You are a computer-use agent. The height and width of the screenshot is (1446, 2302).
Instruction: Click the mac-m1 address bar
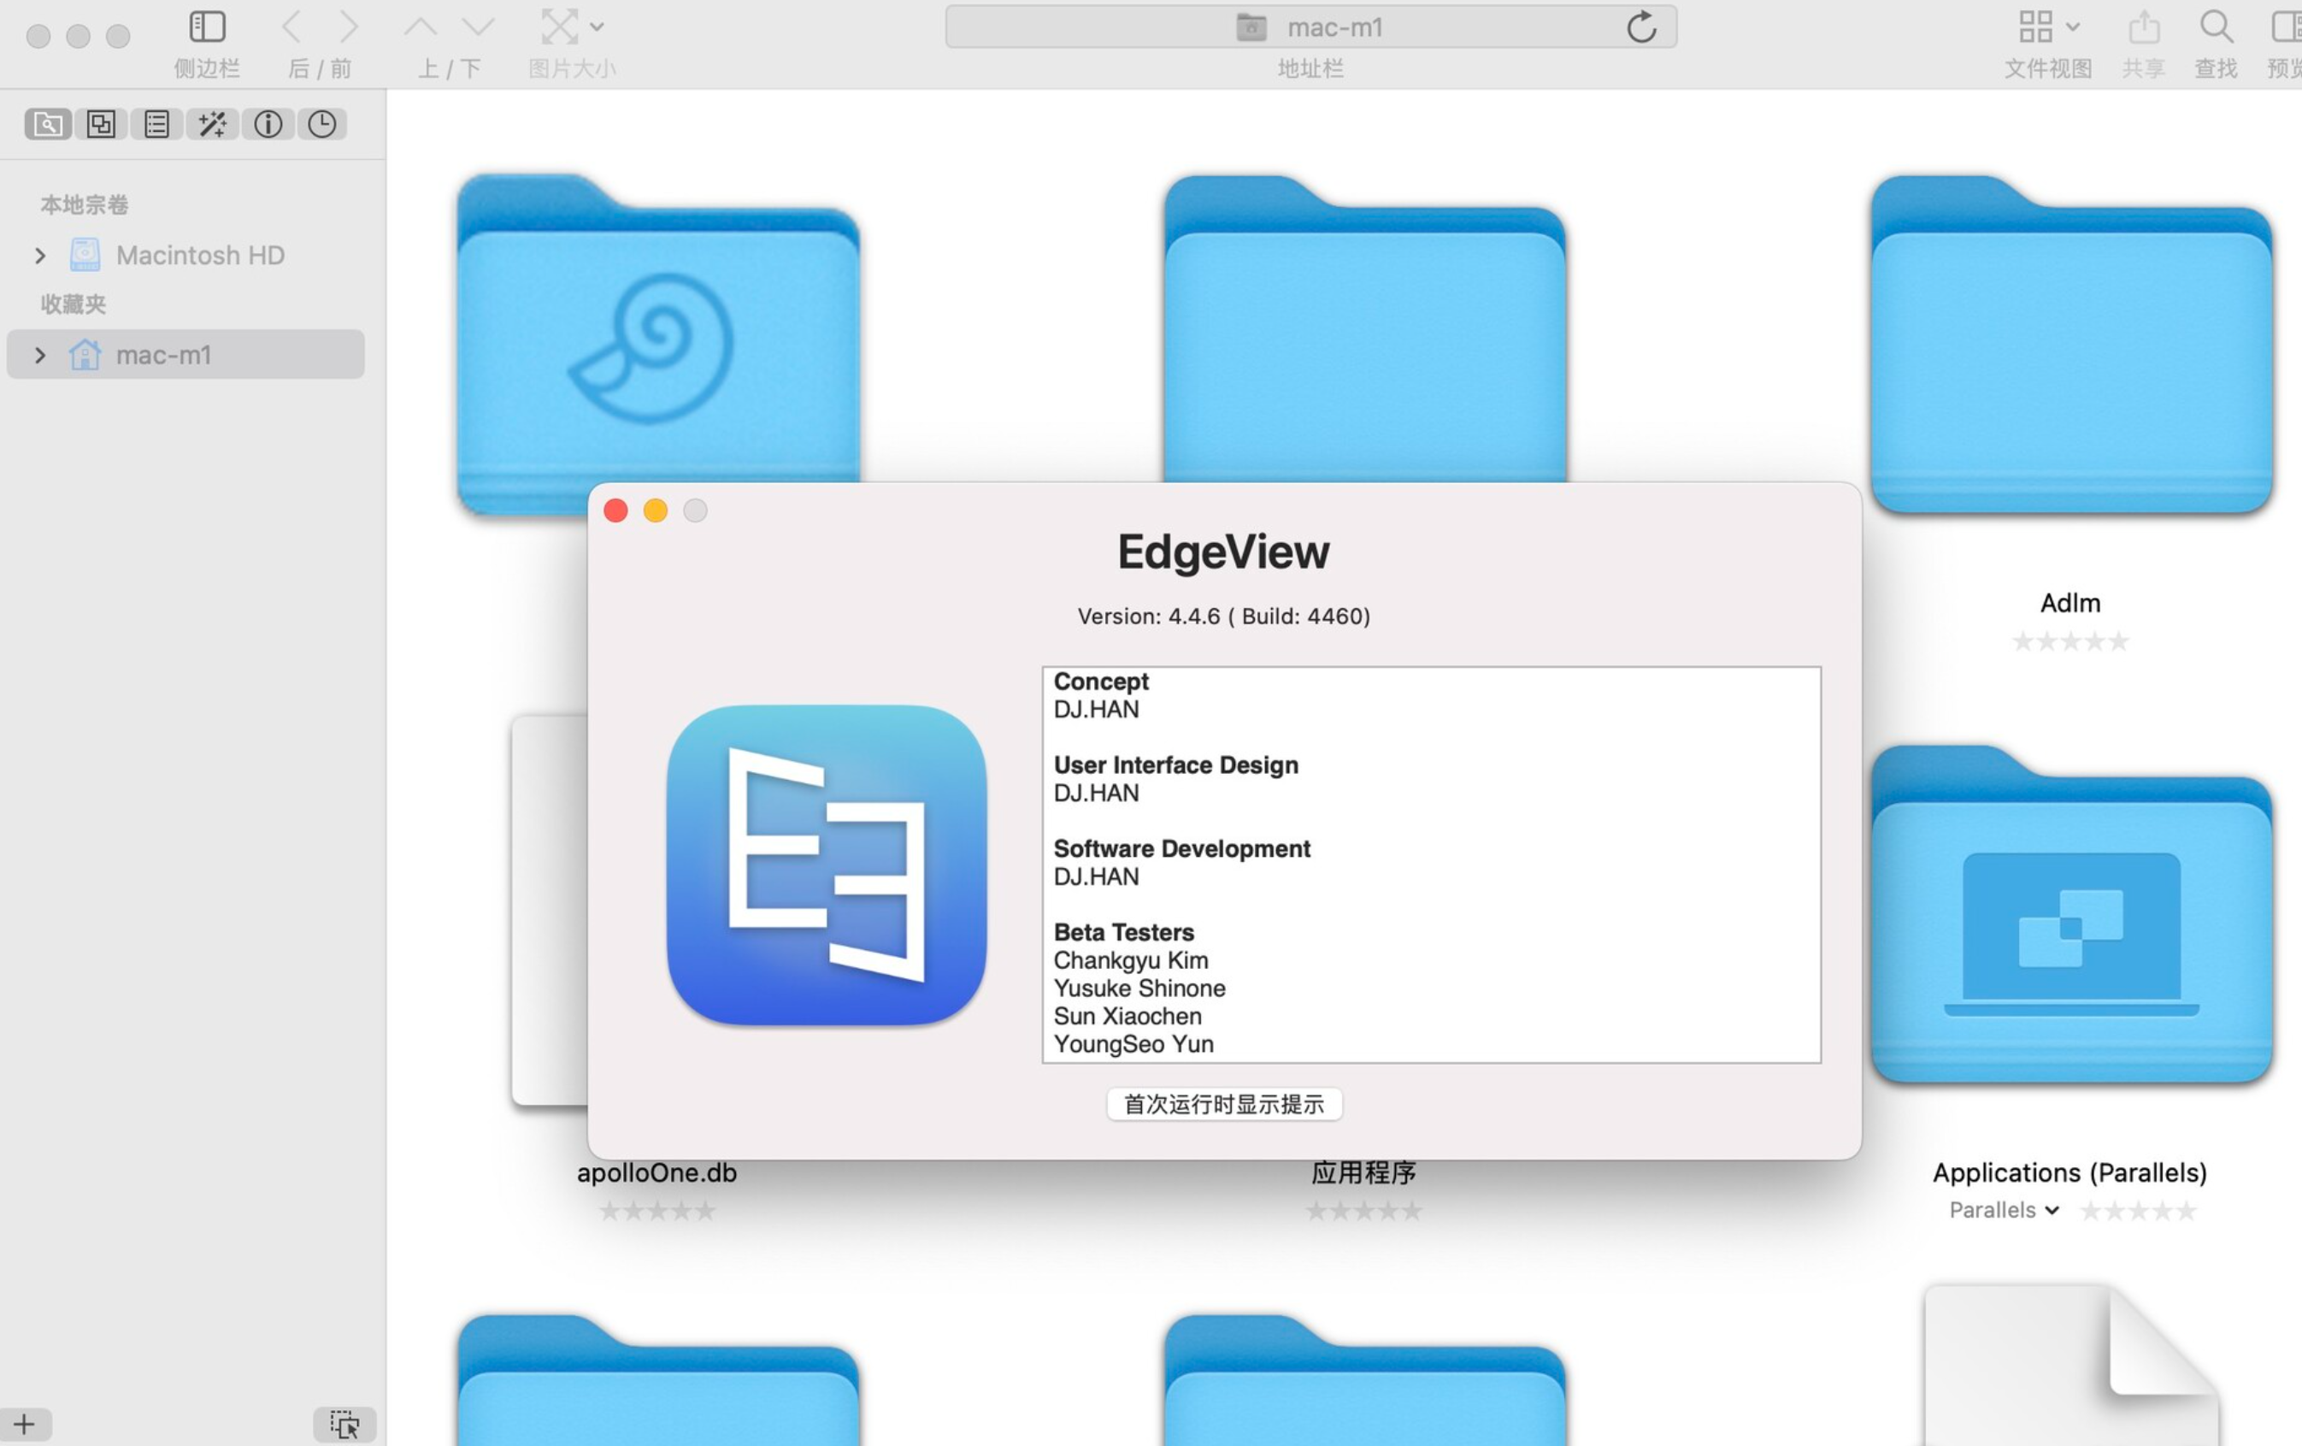tap(1310, 27)
